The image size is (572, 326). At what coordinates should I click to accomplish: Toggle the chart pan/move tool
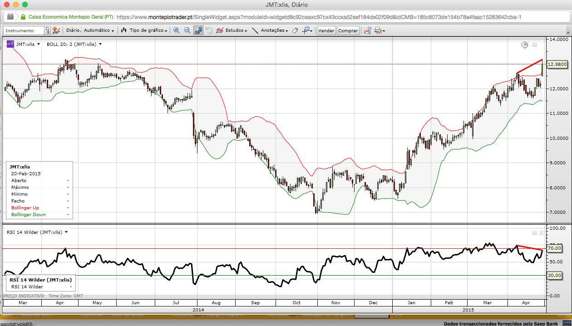[x=198, y=30]
